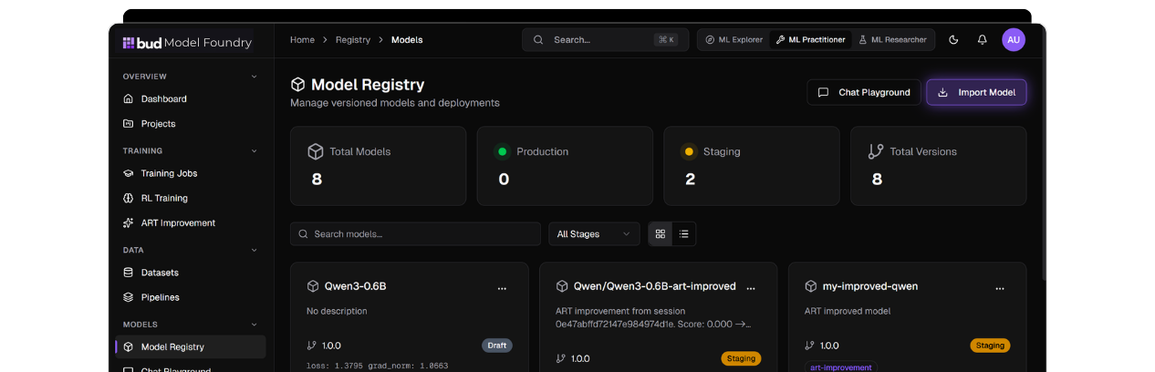Click the Total Models card
This screenshot has width=1155, height=372.
click(378, 166)
